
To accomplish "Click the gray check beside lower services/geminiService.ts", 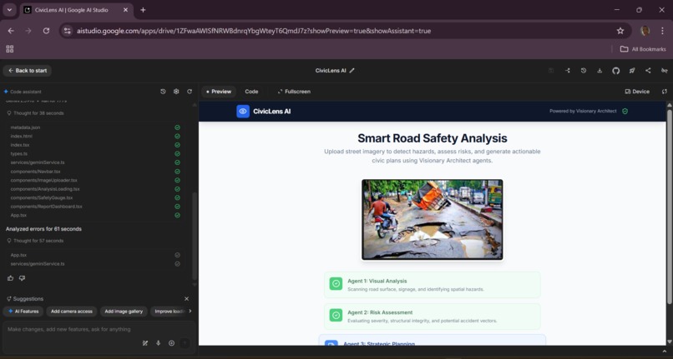I will [x=177, y=264].
